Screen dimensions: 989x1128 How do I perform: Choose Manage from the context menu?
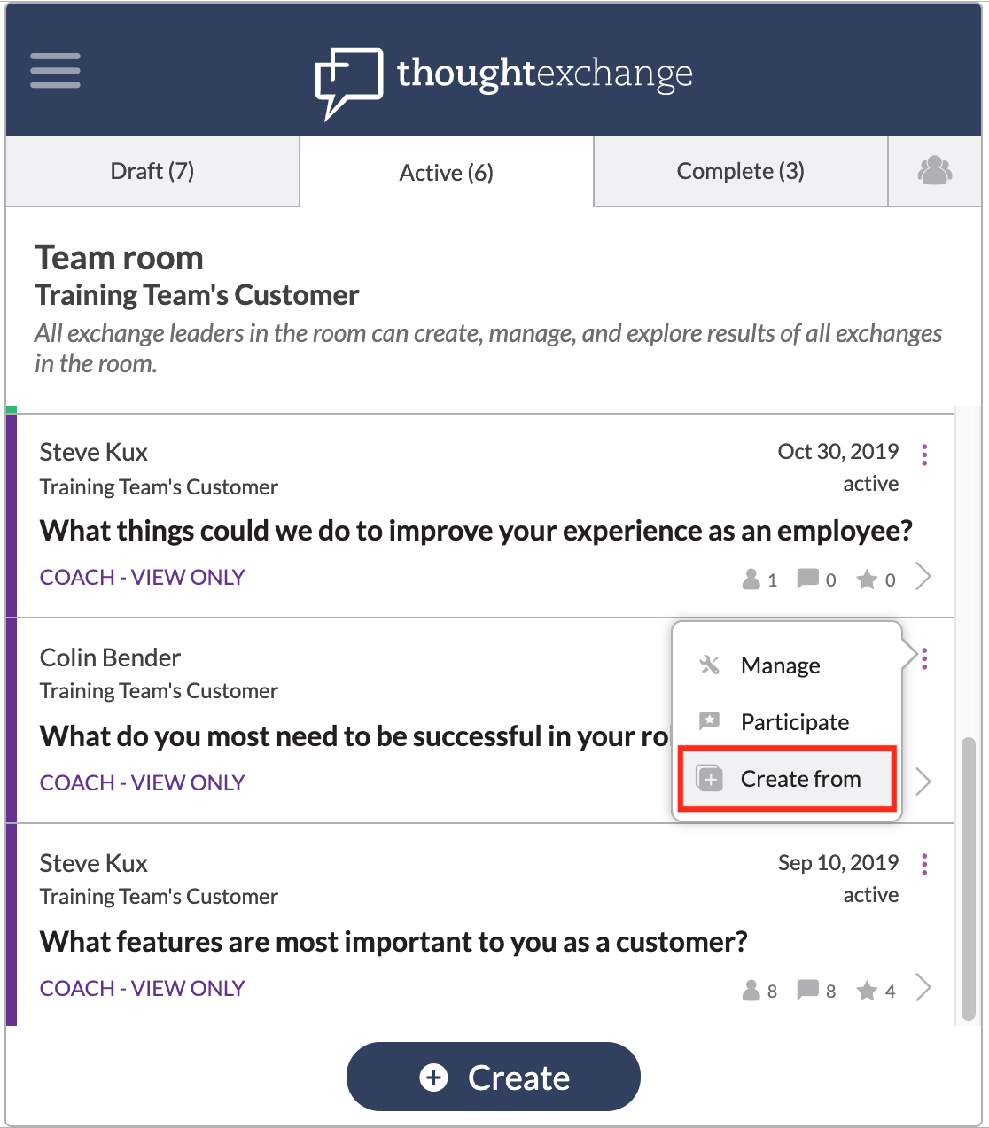pyautogui.click(x=787, y=665)
